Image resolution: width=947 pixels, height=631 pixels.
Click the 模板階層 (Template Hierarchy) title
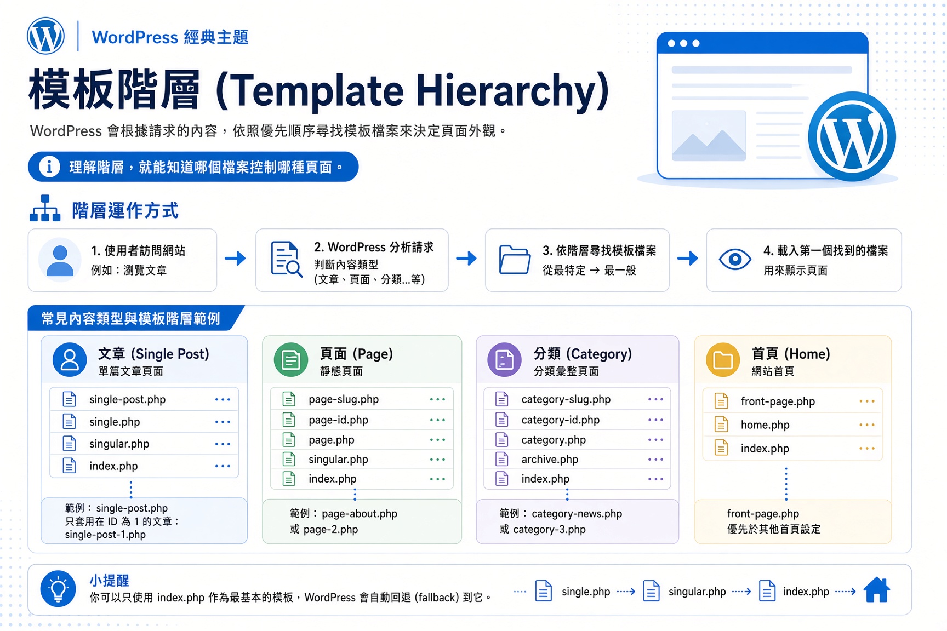tap(319, 90)
